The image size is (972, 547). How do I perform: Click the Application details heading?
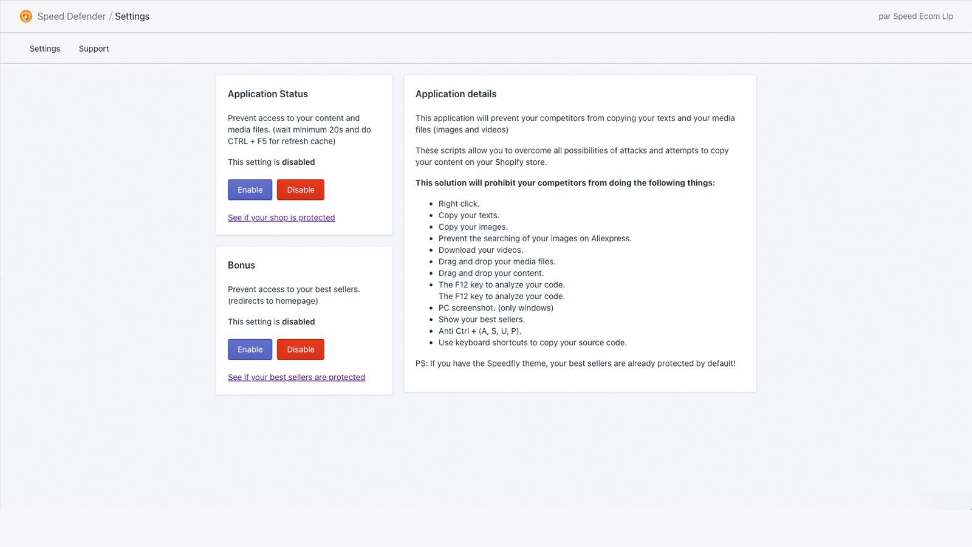[456, 94]
